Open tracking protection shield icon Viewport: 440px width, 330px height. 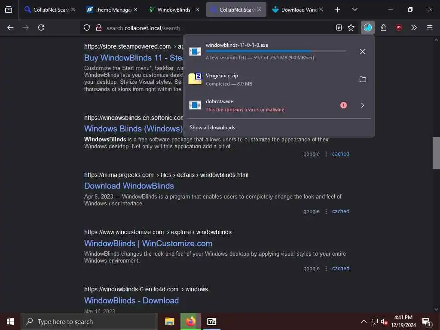[87, 27]
